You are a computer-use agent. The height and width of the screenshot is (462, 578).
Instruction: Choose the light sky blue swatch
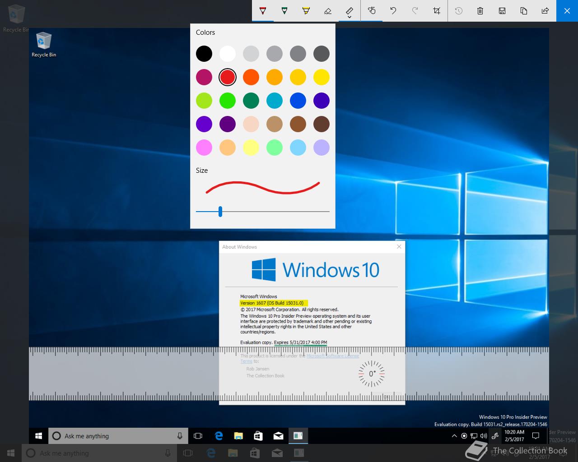(298, 148)
